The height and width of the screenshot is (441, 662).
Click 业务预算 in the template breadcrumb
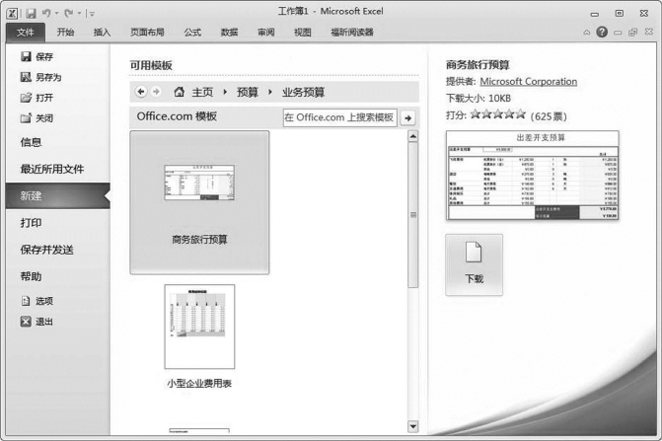point(304,92)
